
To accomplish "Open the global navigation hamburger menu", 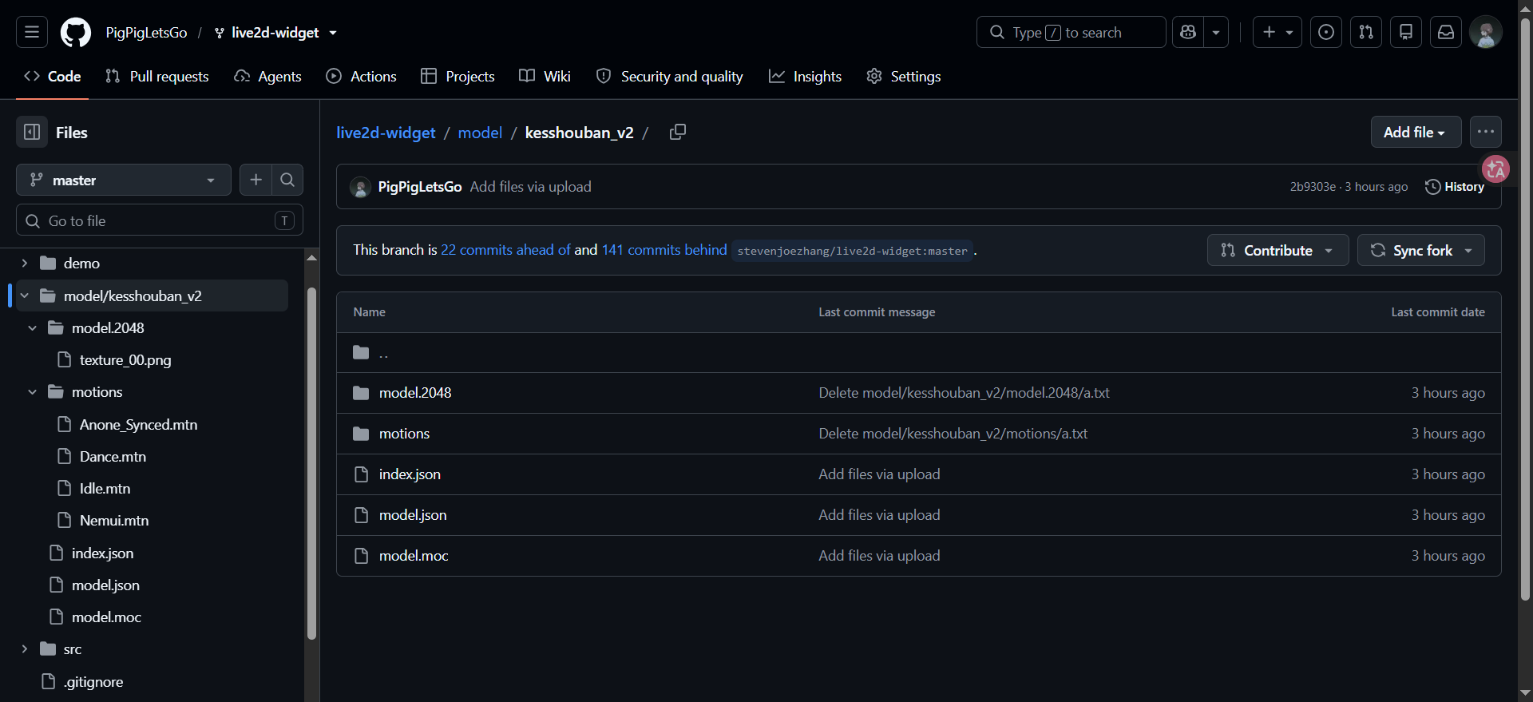I will [x=32, y=32].
